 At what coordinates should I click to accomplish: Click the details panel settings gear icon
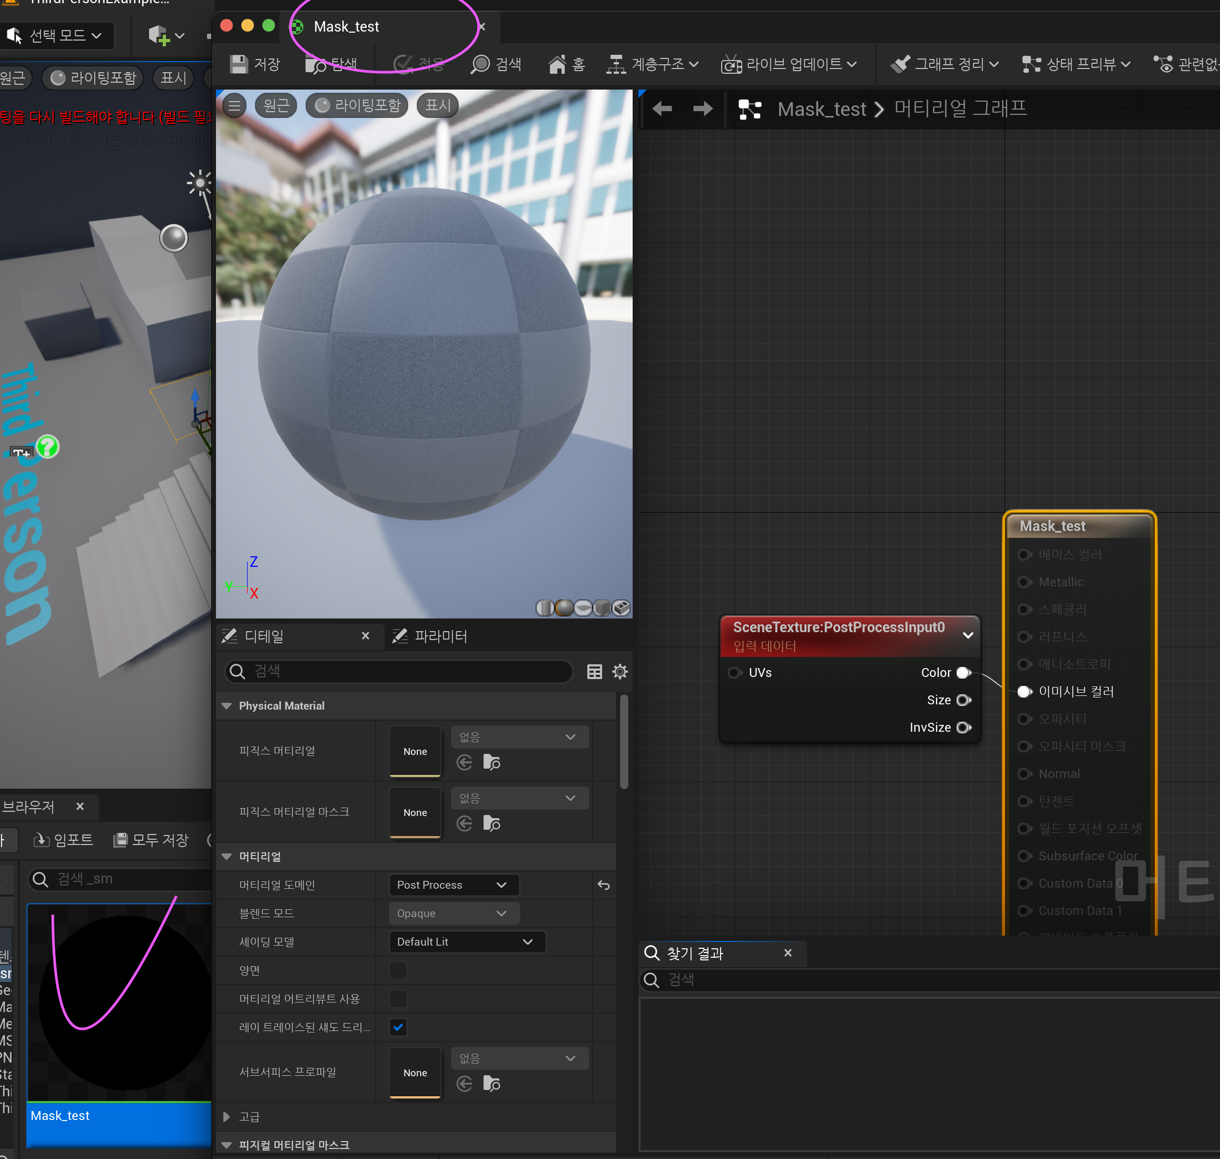click(619, 672)
